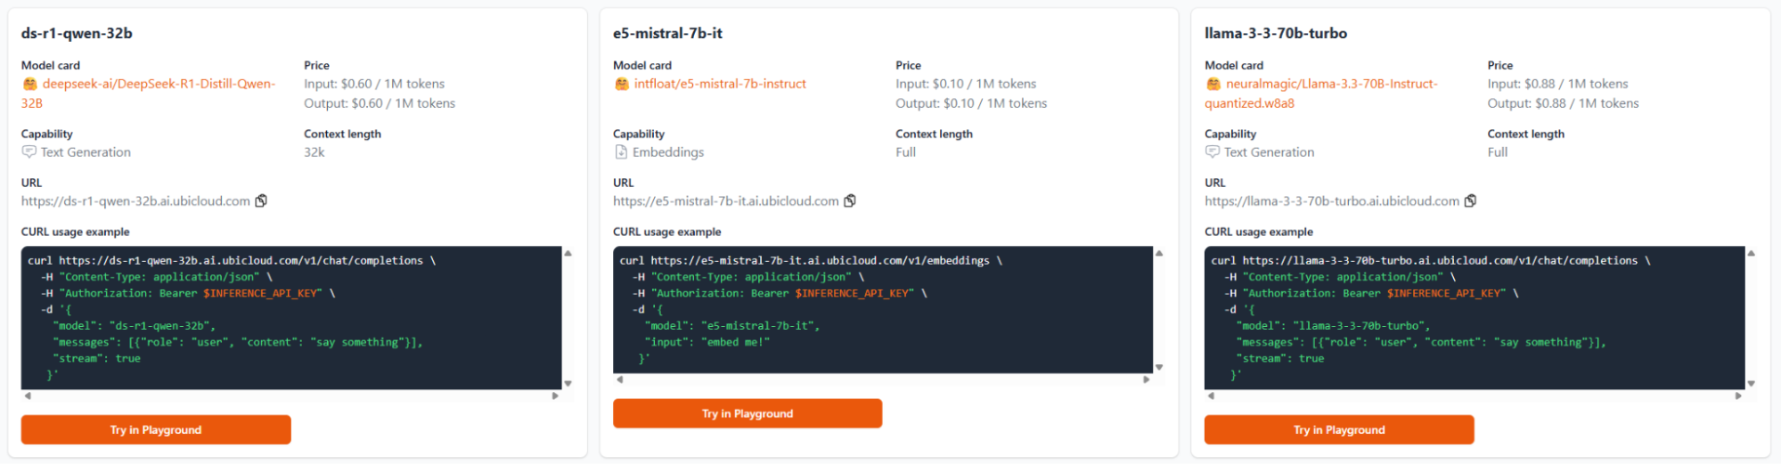1781x465 pixels.
Task: Click Text Generation icon in llama-3-3-70b-turbo card
Action: [1213, 152]
